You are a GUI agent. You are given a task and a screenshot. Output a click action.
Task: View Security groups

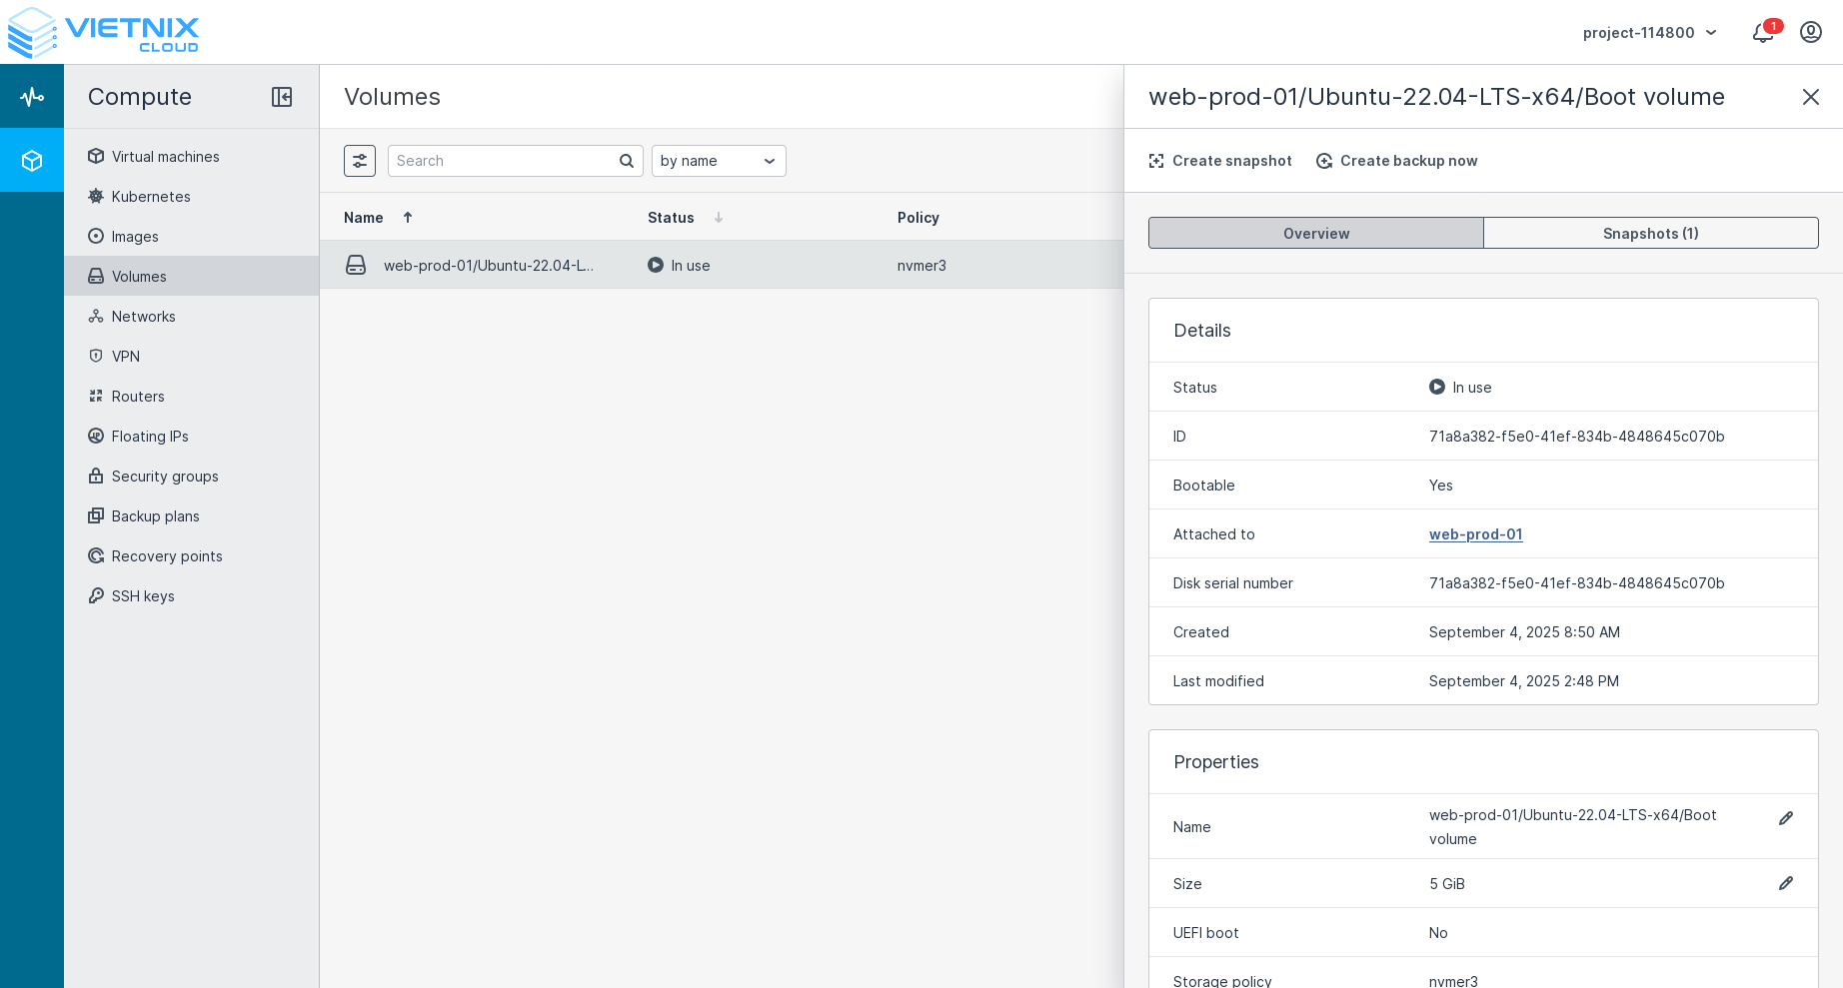pyautogui.click(x=164, y=477)
